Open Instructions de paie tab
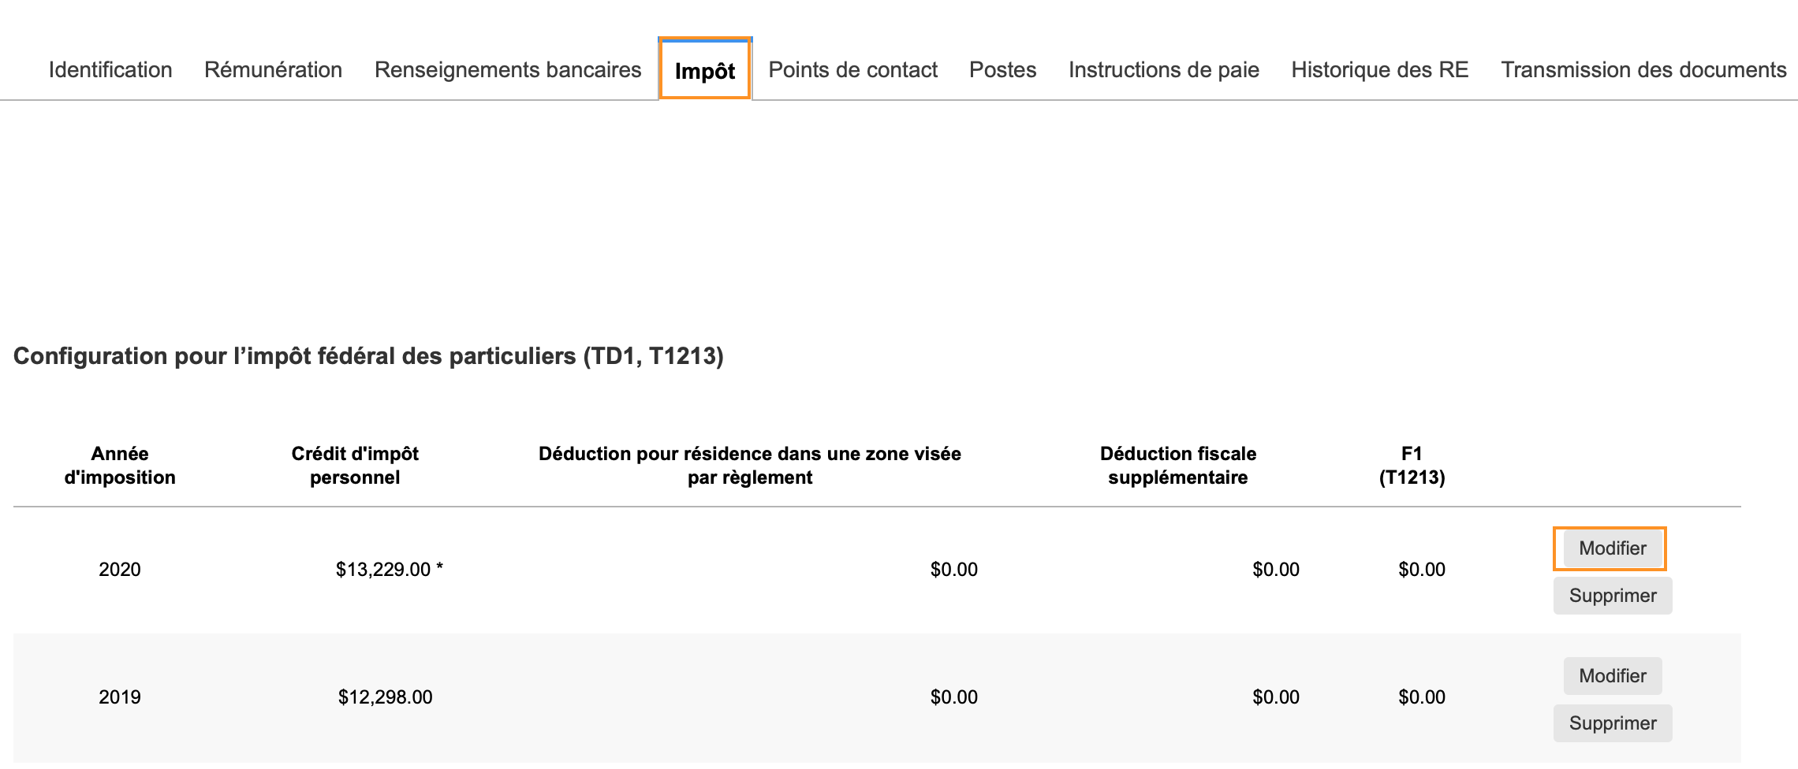The width and height of the screenshot is (1798, 769). click(1163, 70)
